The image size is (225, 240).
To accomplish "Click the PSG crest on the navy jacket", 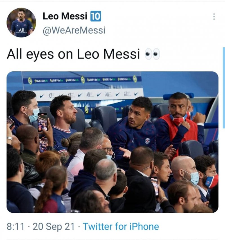I will 147,141.
